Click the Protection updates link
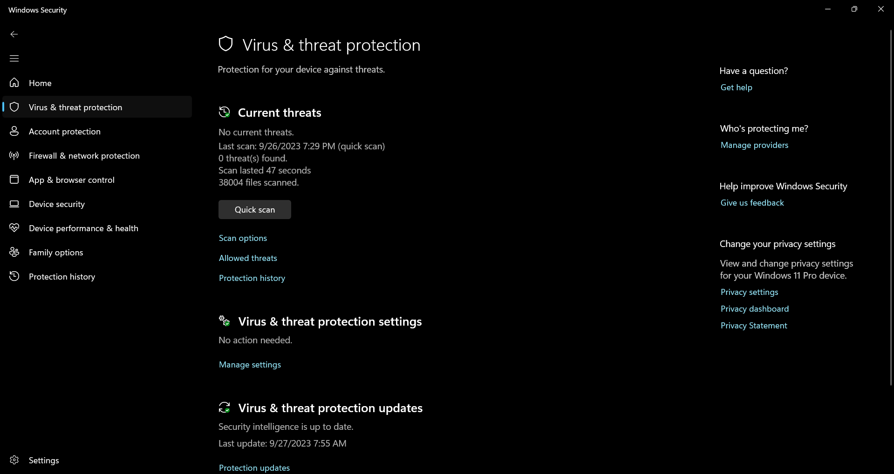The height and width of the screenshot is (474, 894). coord(254,467)
